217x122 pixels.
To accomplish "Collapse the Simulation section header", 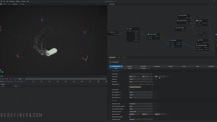I will (x=111, y=101).
